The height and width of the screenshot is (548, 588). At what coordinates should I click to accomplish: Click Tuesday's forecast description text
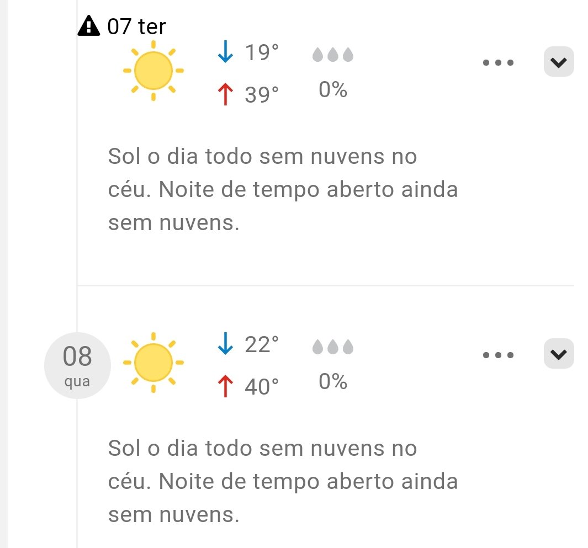283,189
